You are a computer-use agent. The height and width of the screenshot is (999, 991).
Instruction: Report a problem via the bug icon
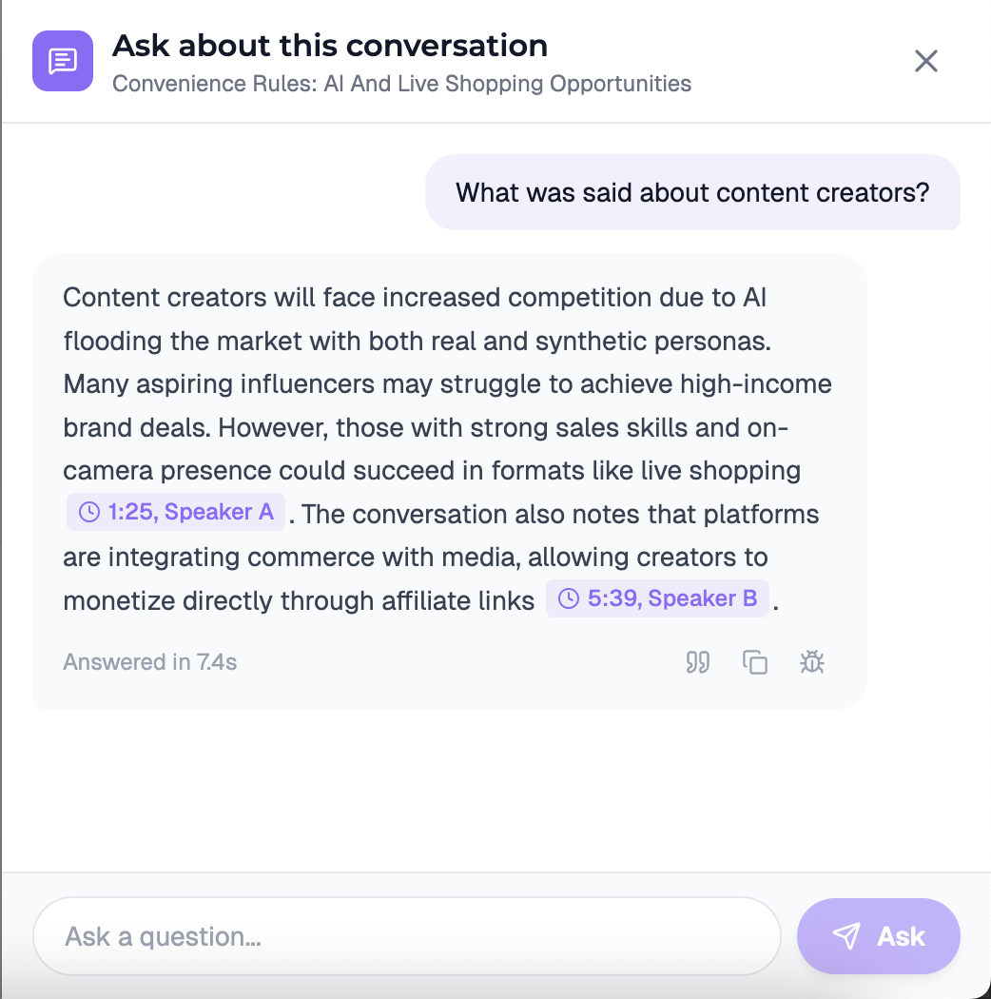click(x=811, y=661)
